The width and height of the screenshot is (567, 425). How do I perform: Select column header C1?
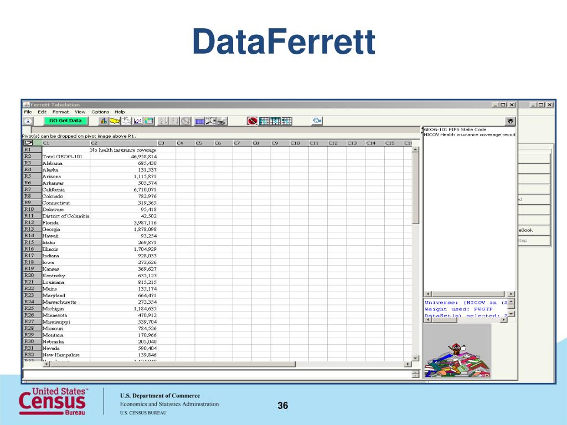coord(66,143)
